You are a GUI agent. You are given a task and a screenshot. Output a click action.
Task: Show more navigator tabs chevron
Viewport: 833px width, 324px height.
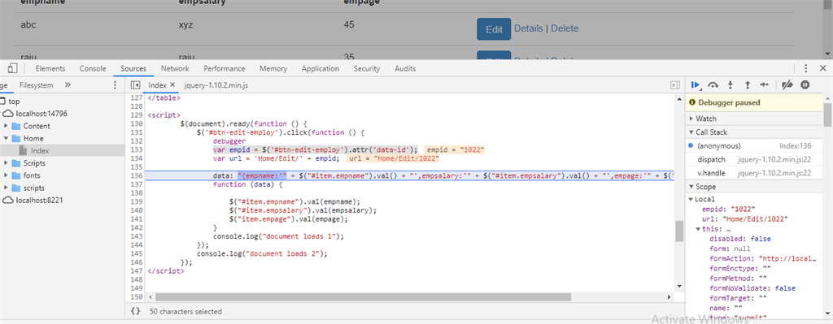(68, 84)
